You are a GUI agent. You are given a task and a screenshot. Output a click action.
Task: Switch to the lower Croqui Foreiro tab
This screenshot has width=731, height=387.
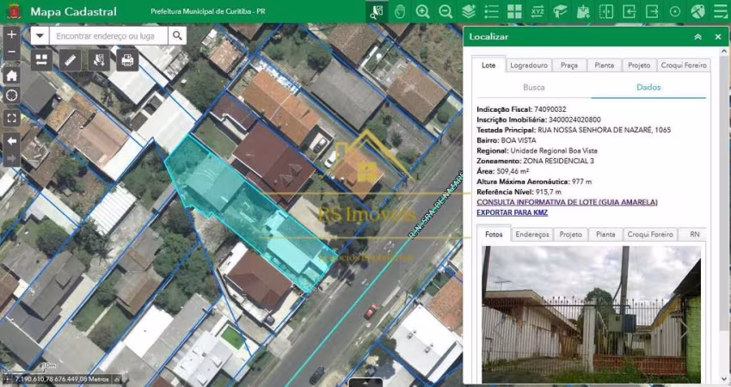[650, 235]
